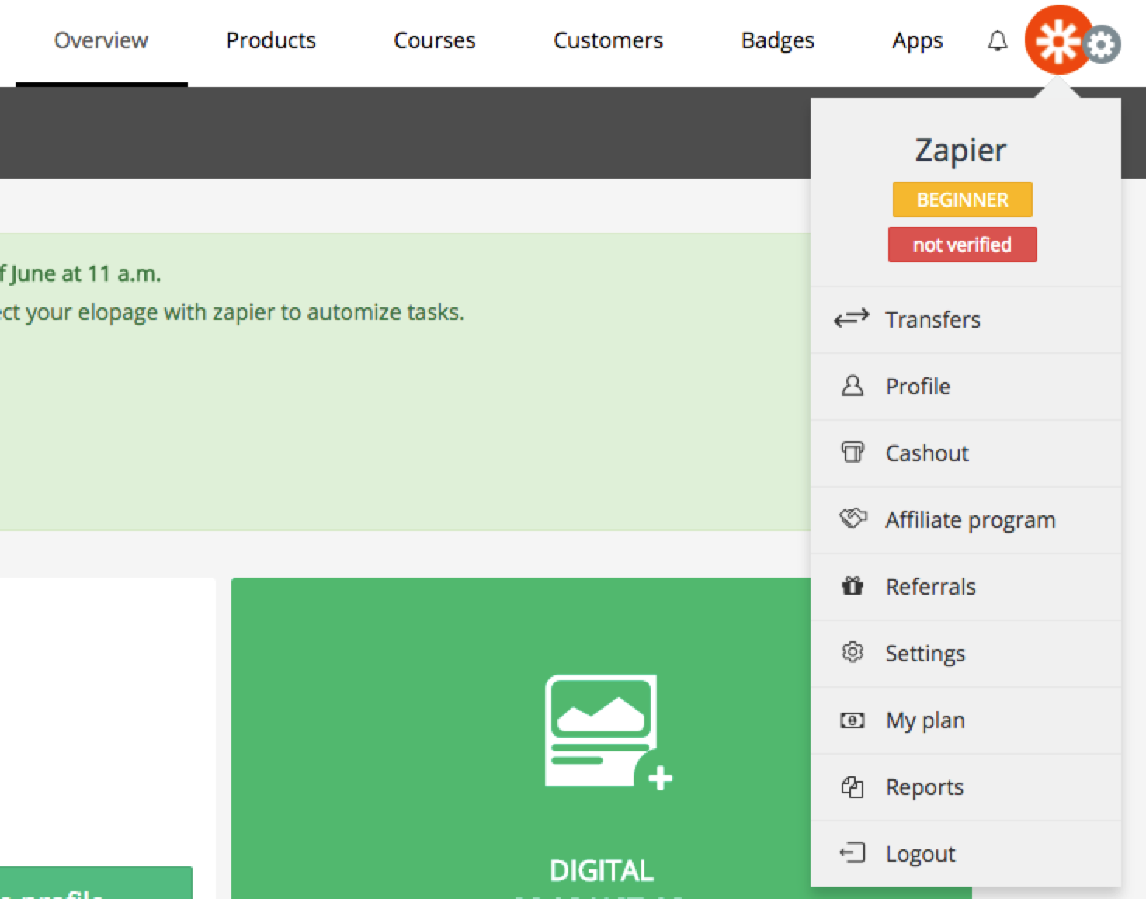This screenshot has width=1146, height=899.
Task: Open the Products tab
Action: coord(271,40)
